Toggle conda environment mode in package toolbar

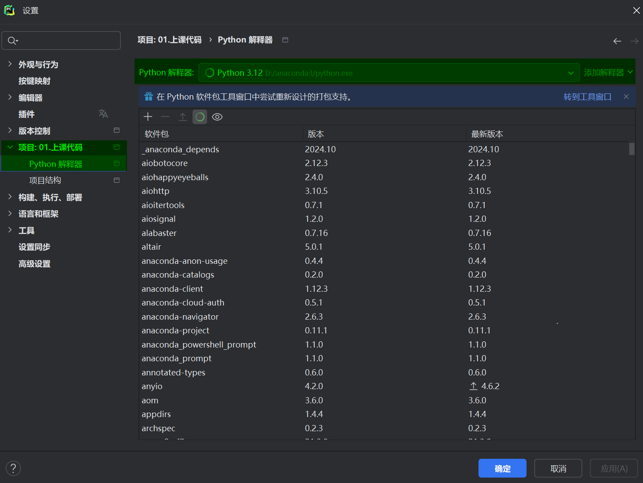[200, 116]
